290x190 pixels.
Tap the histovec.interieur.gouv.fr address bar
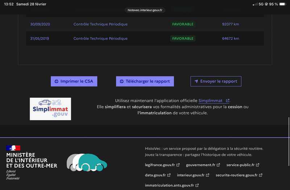click(145, 10)
